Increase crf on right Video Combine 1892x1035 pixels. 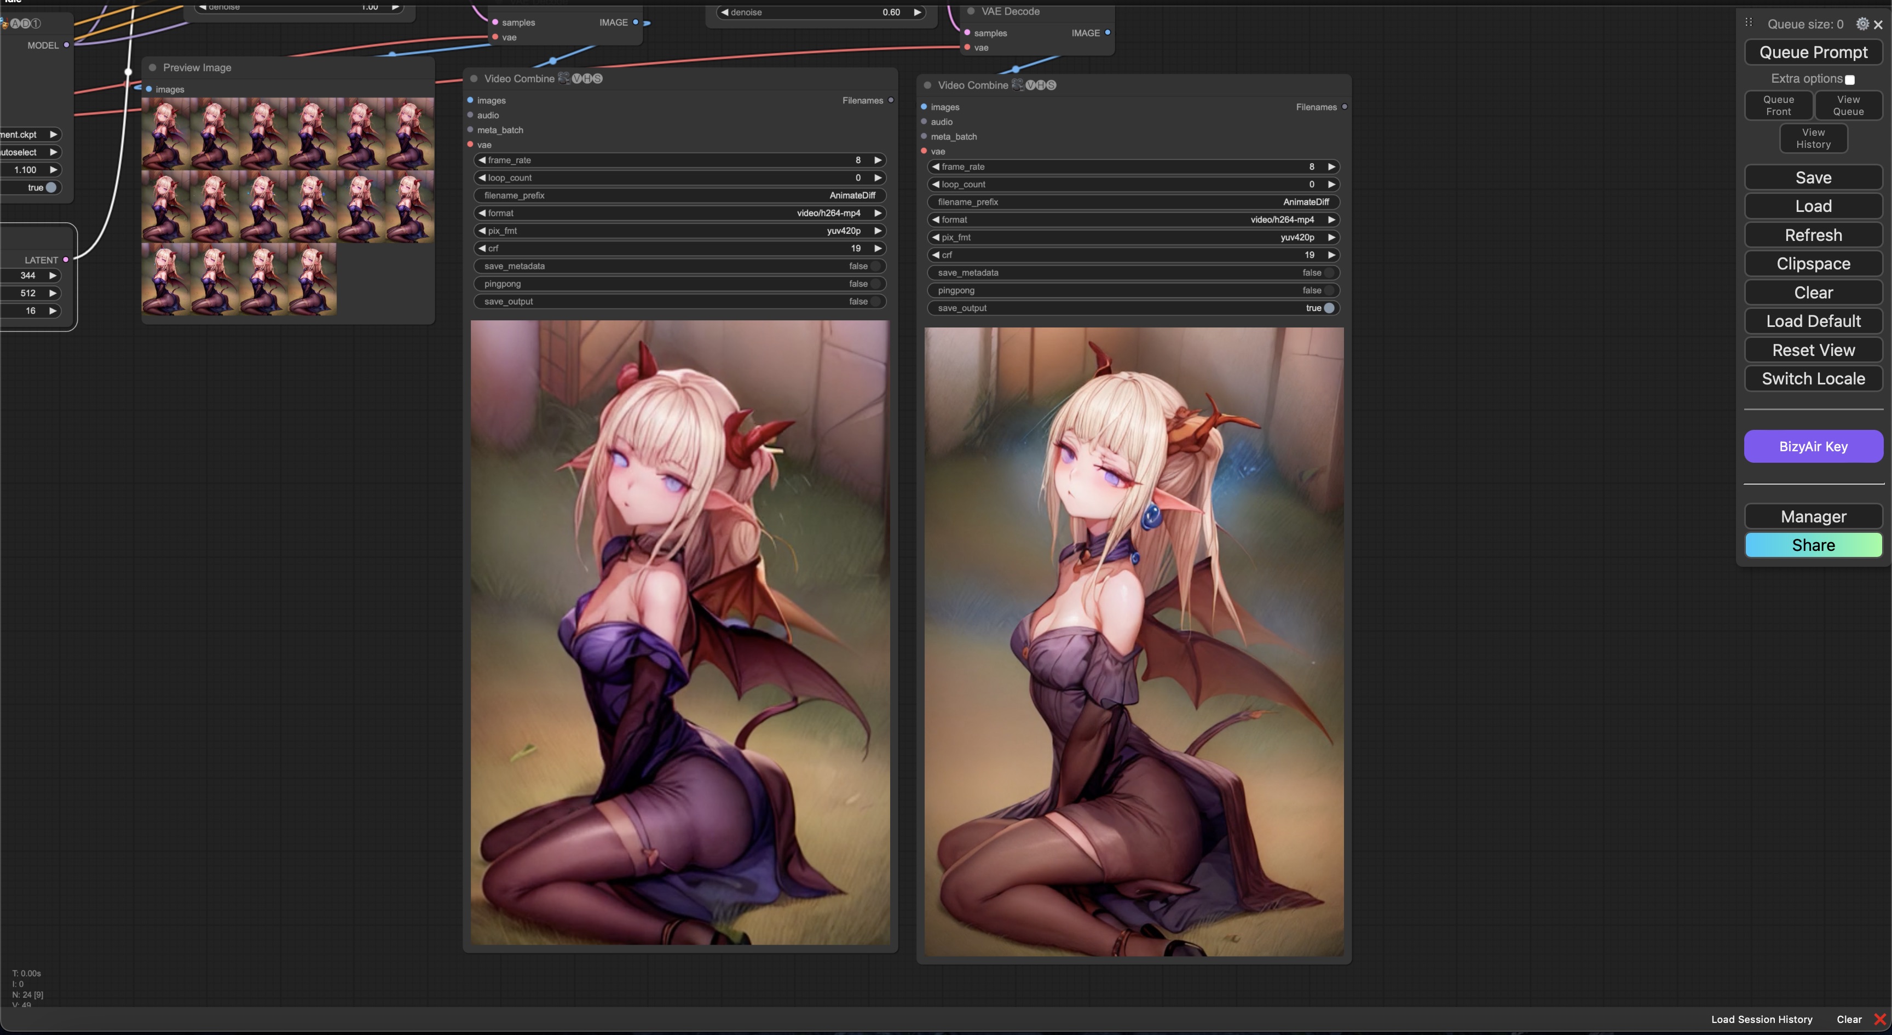click(1331, 255)
